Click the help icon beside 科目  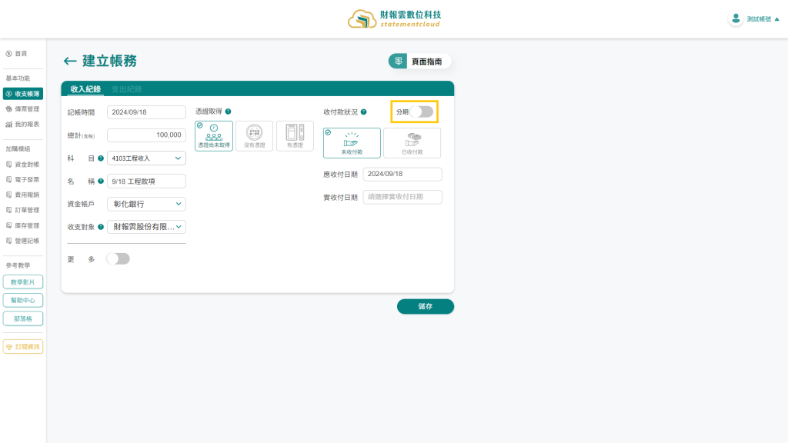tap(101, 158)
